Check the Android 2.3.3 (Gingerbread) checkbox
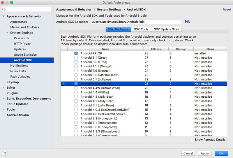 76,131
